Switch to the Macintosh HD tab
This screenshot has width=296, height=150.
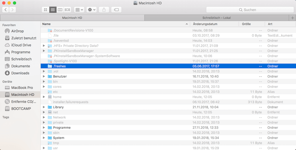(x=72, y=18)
